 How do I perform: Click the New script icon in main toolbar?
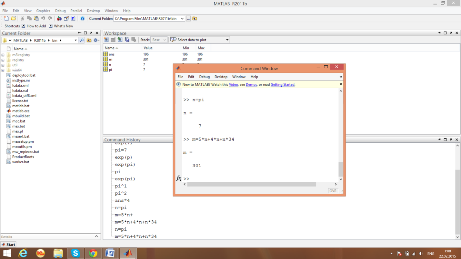tap(6, 18)
